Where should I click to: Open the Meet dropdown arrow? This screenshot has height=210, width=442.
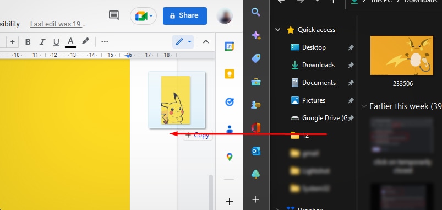(x=151, y=16)
